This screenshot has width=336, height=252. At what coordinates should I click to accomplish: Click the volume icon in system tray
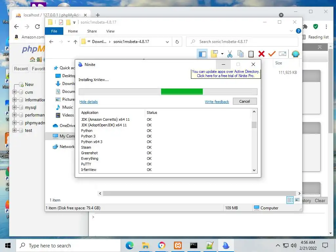click(294, 245)
